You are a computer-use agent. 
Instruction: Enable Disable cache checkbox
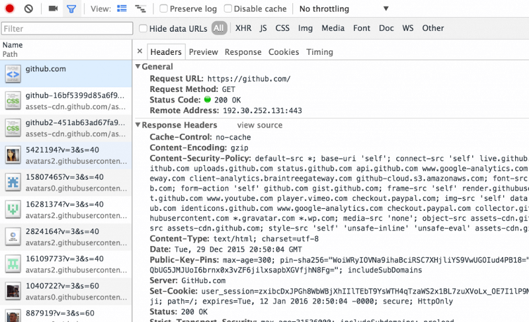pos(228,9)
